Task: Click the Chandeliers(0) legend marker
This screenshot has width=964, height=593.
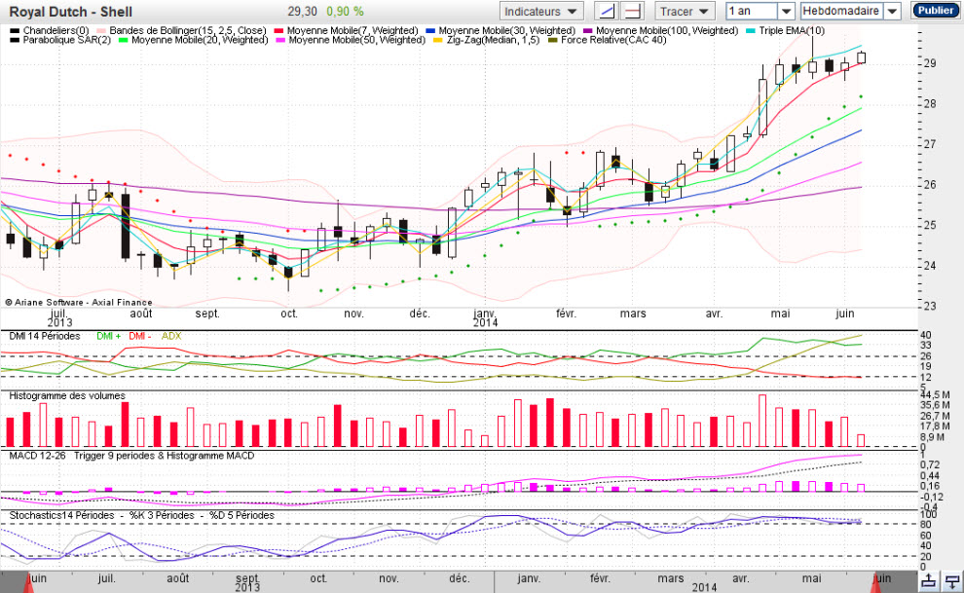Action: [15, 31]
